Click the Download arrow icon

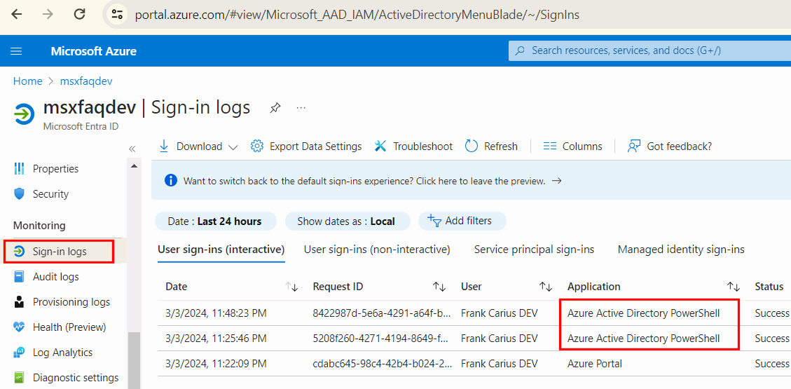click(x=164, y=146)
